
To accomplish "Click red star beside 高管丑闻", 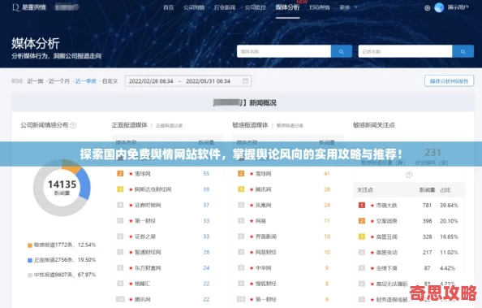I will click(372, 236).
